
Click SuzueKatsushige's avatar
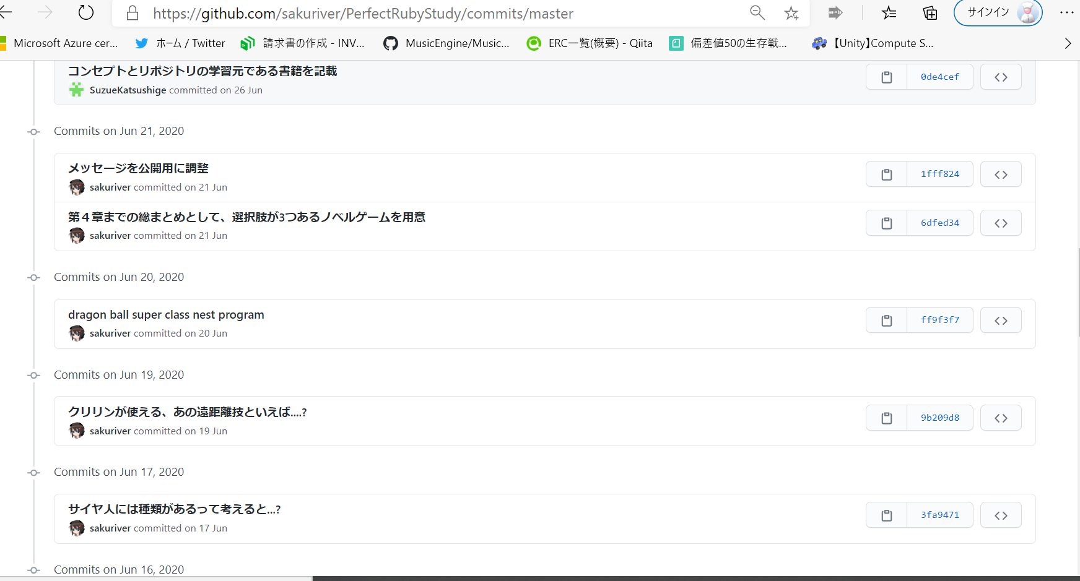[x=76, y=90]
